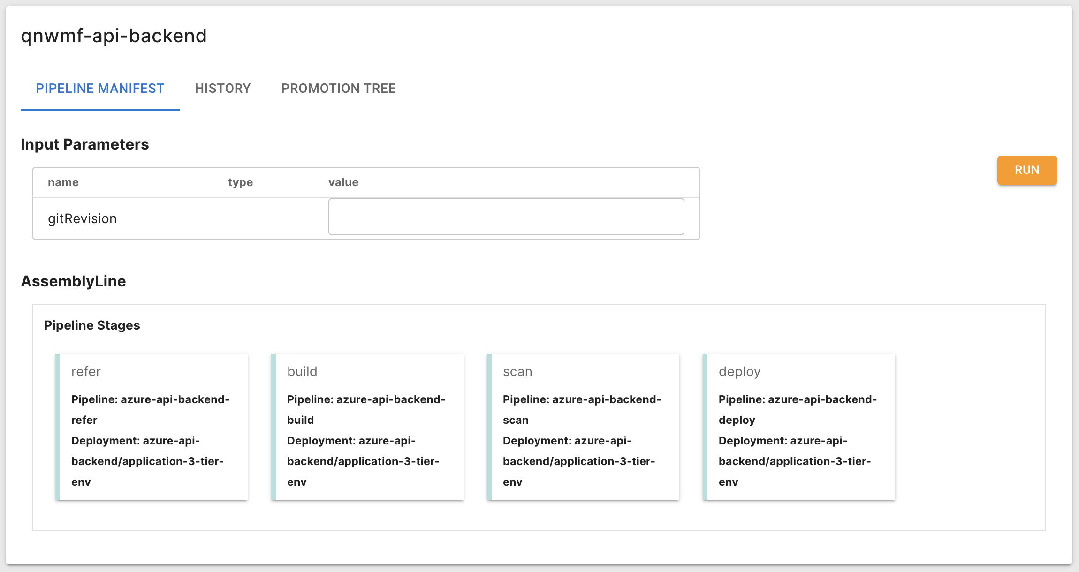1079x572 pixels.
Task: Select the refer pipeline stage card
Action: (151, 426)
